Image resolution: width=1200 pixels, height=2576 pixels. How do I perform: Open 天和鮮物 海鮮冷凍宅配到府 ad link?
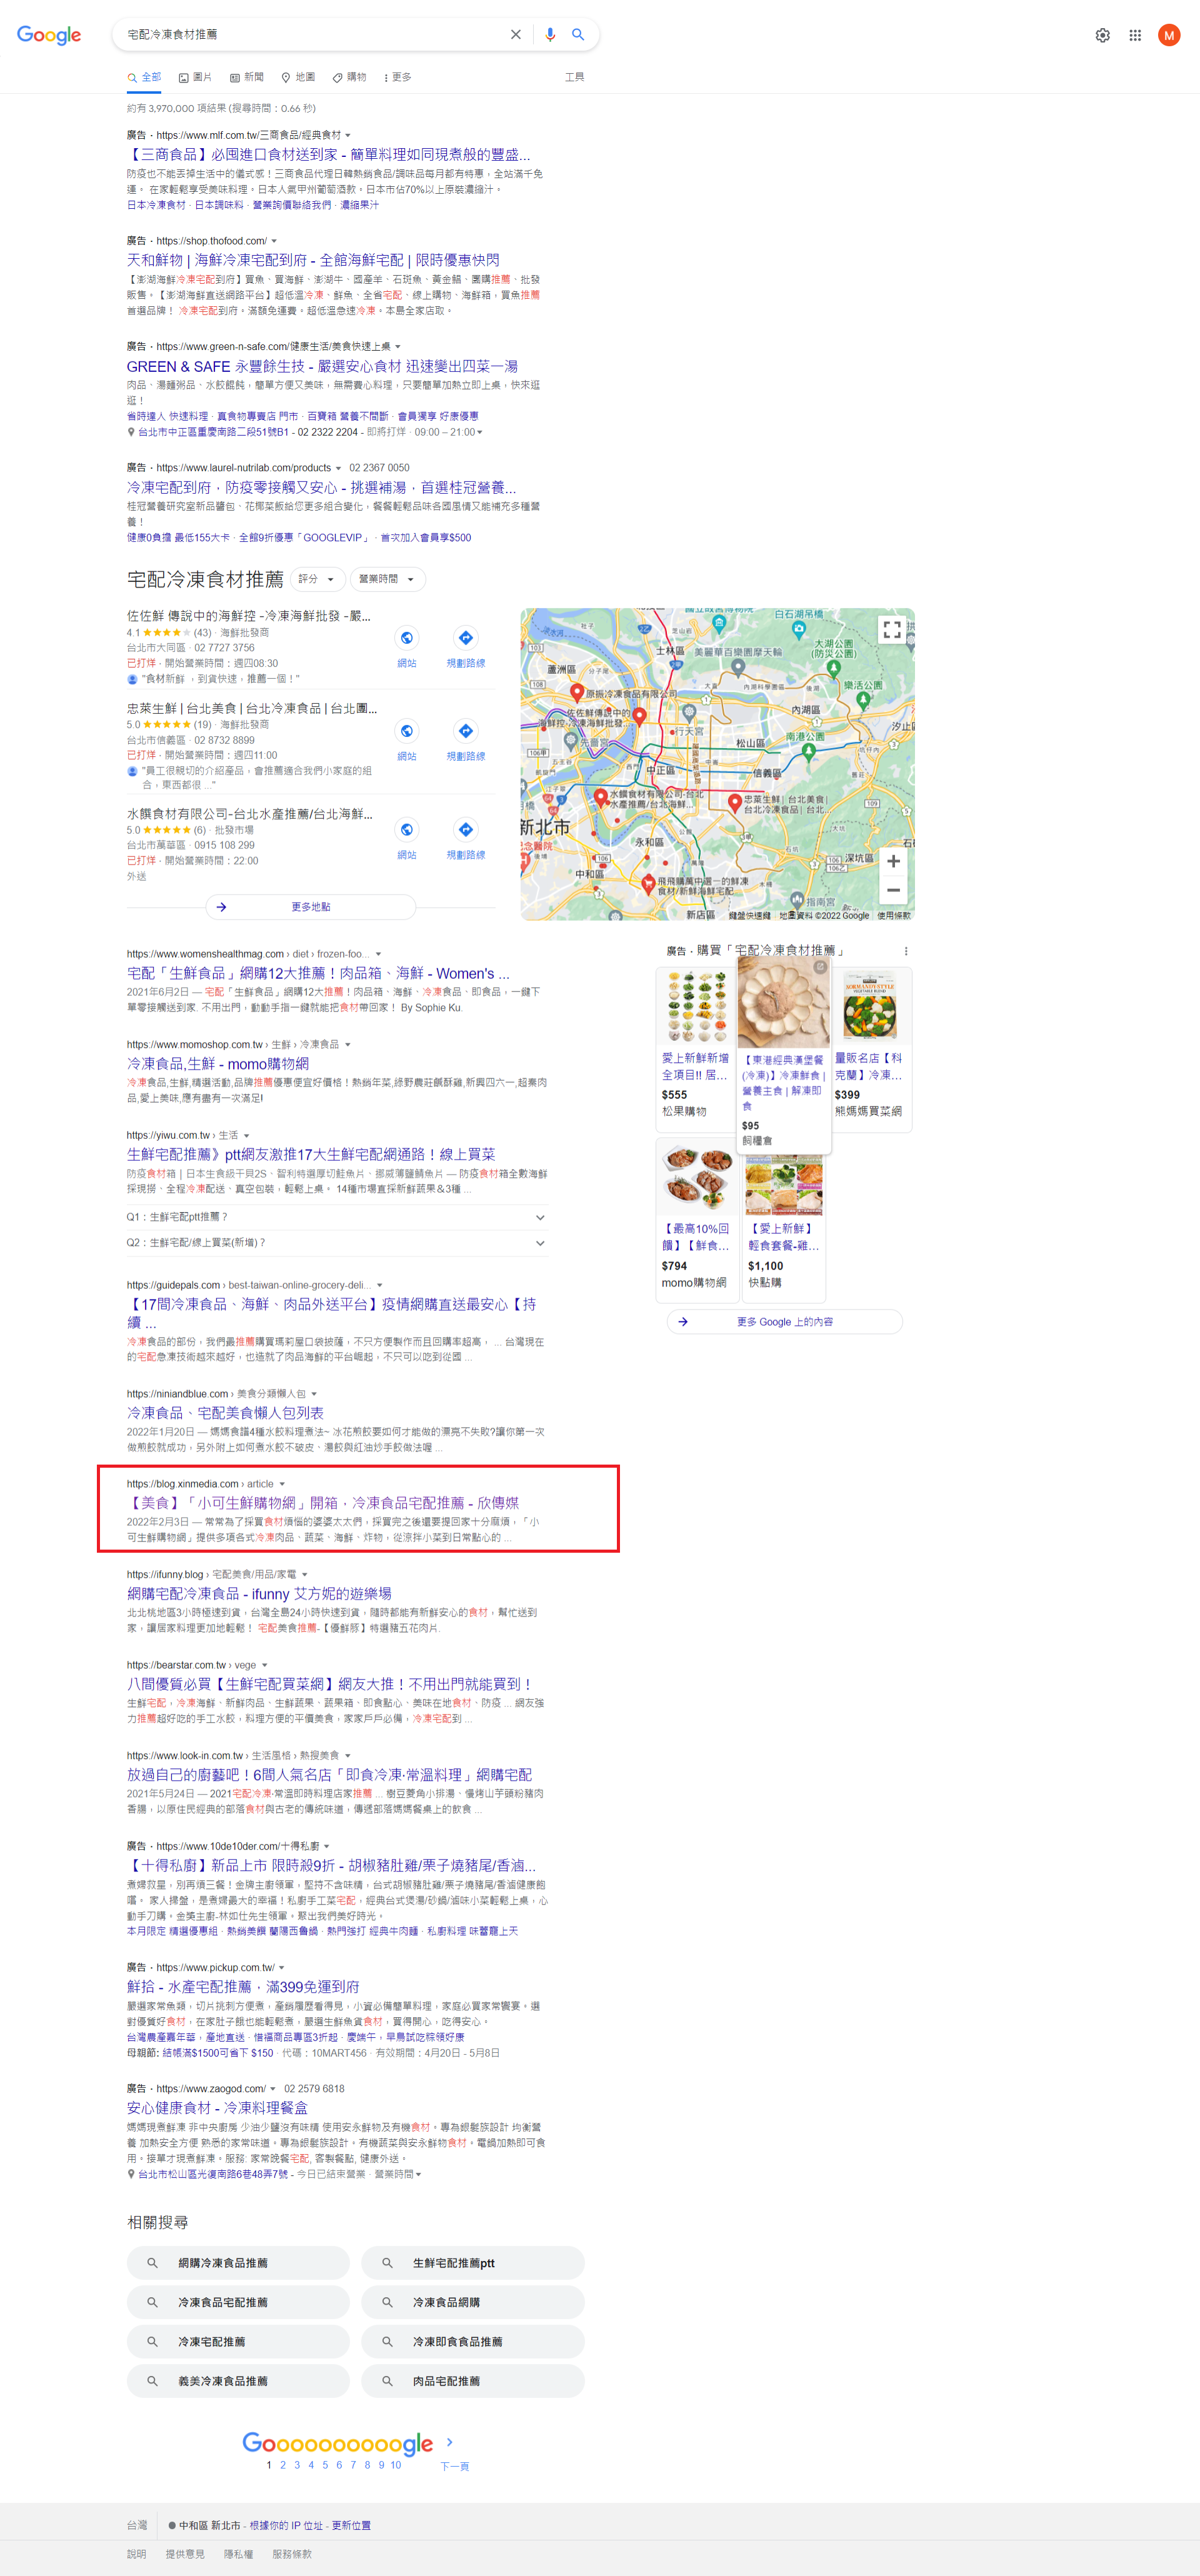coord(313,260)
